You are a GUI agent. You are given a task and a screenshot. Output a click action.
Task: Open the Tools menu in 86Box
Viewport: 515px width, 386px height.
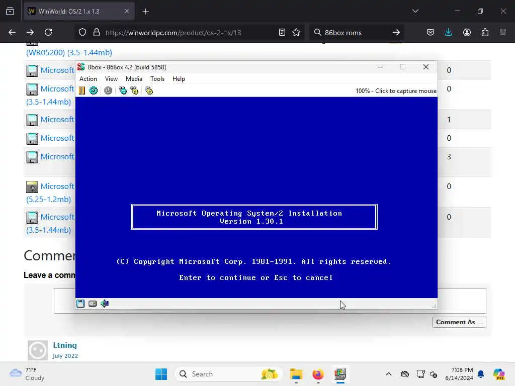pyautogui.click(x=157, y=79)
